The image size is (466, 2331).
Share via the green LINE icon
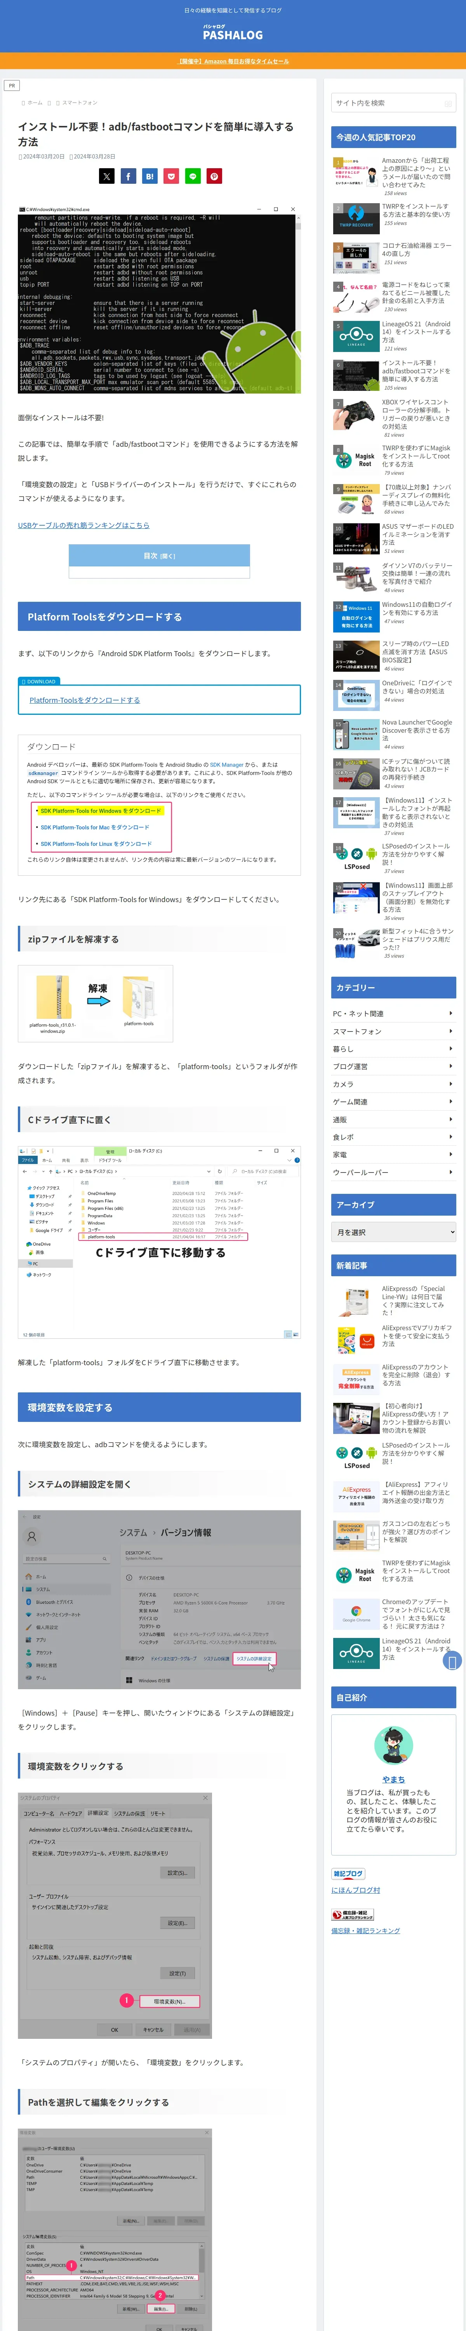193,176
